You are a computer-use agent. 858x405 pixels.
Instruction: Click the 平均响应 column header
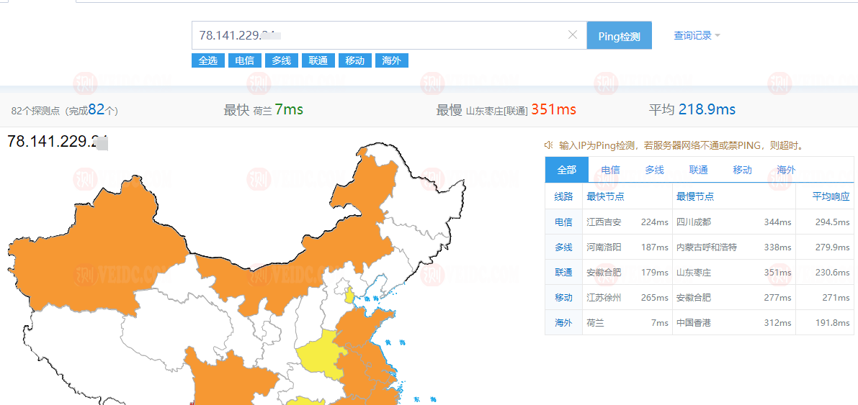click(x=831, y=197)
